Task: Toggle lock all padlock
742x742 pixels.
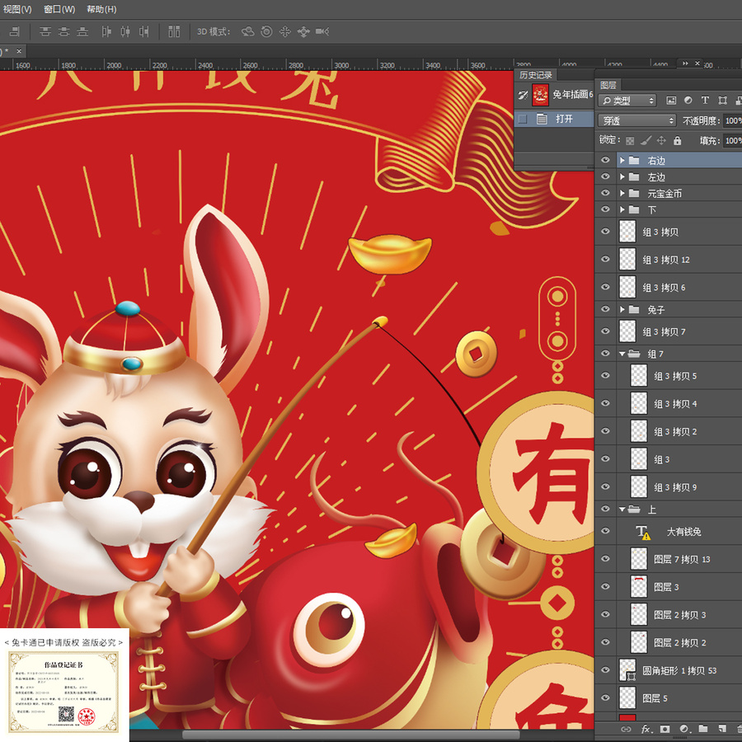Action: point(678,140)
